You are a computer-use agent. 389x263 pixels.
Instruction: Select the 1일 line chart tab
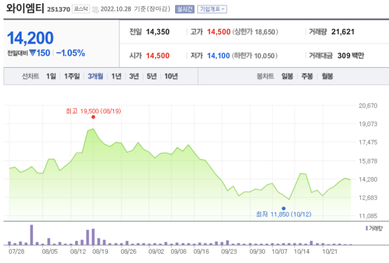coord(51,76)
